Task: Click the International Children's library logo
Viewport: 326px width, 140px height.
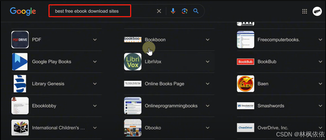Action: click(20, 128)
